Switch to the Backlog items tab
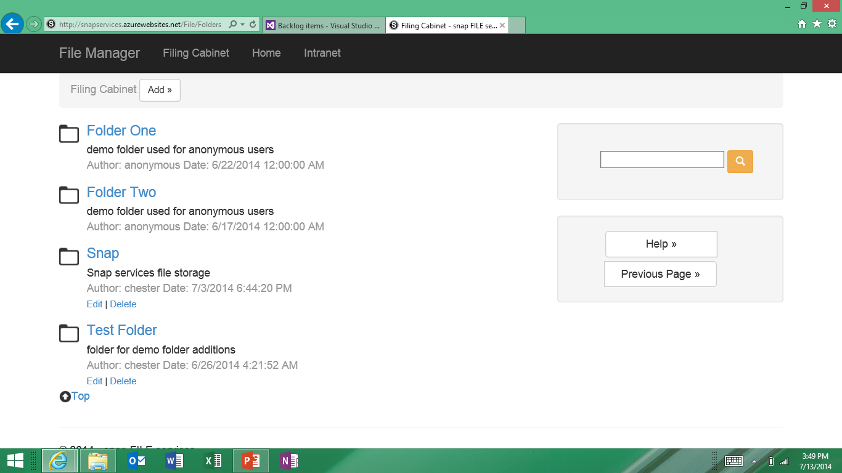This screenshot has height=473, width=842. tap(324, 25)
